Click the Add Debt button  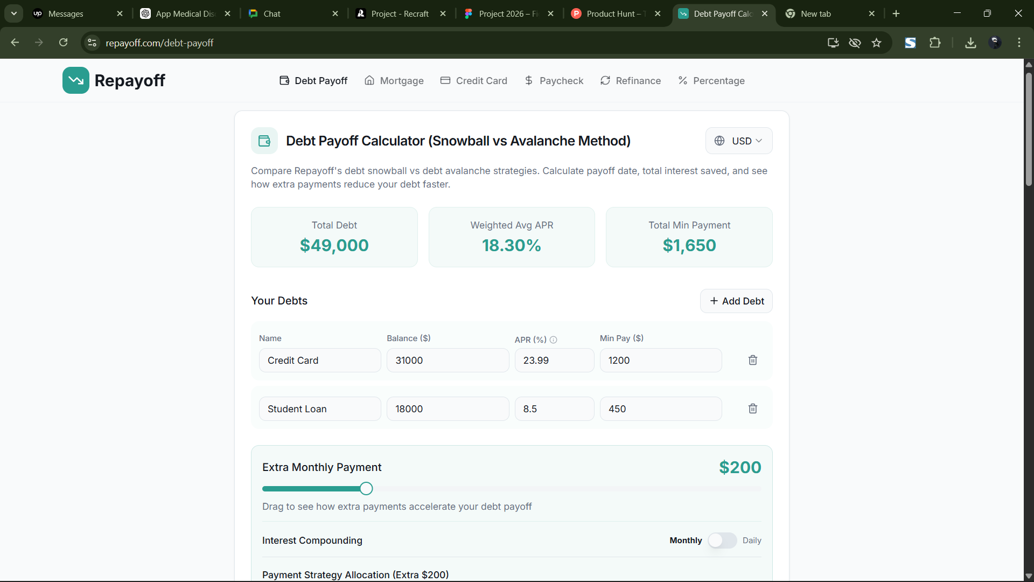point(736,301)
